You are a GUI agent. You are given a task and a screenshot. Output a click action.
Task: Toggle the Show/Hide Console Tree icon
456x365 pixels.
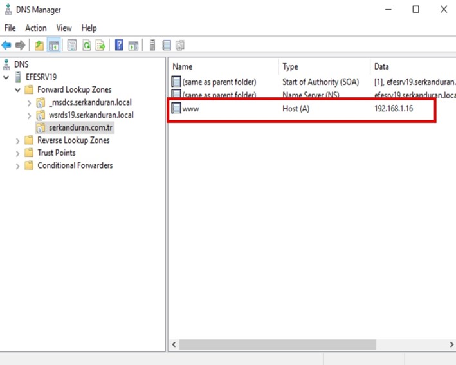click(54, 45)
